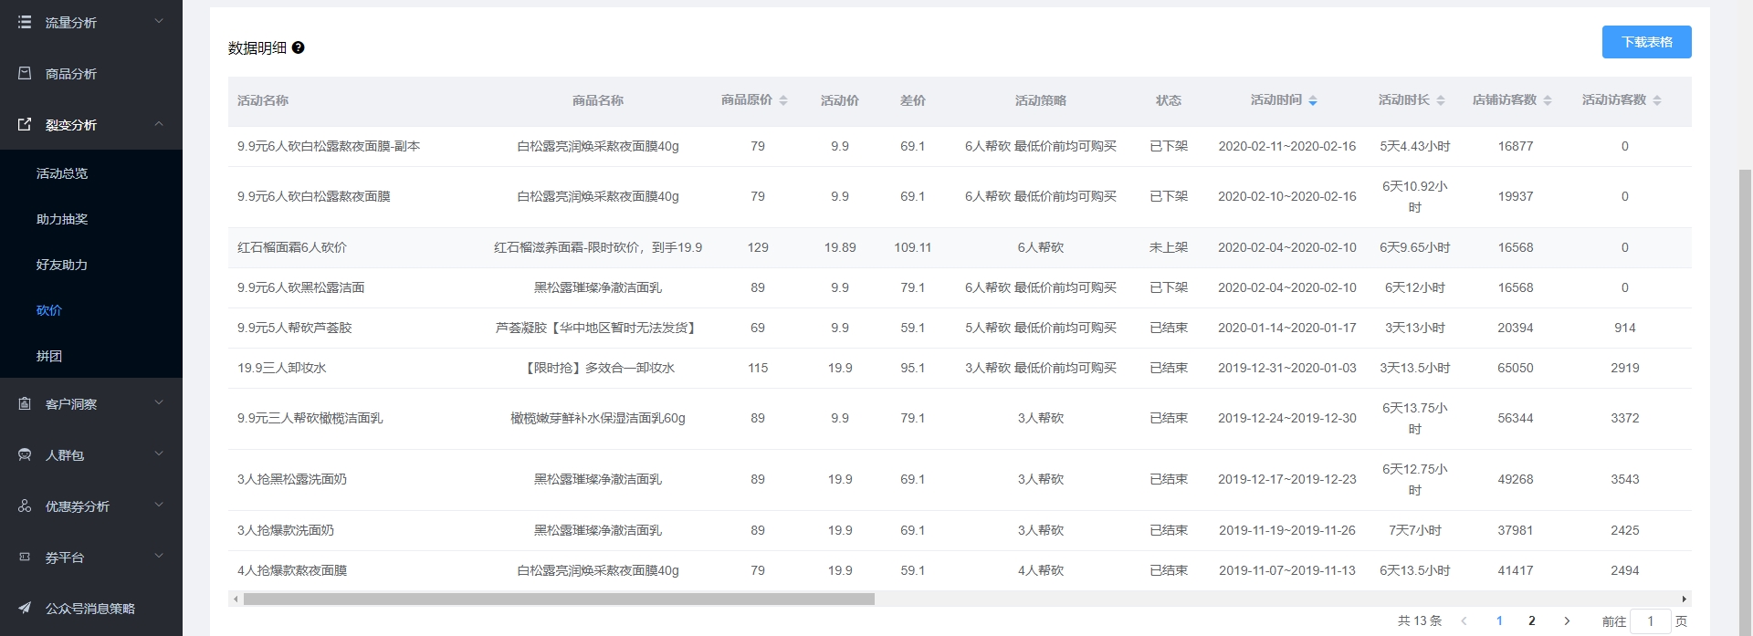Download the table with 下载表格 button

pyautogui.click(x=1646, y=42)
